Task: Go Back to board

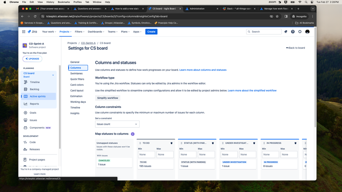Action: 295,48
